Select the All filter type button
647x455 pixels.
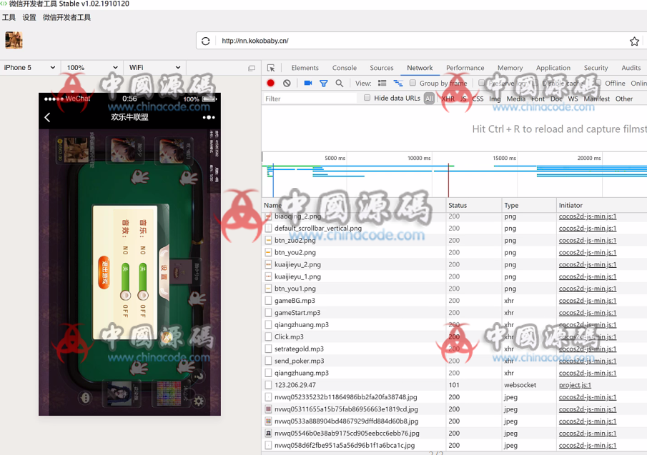click(429, 99)
